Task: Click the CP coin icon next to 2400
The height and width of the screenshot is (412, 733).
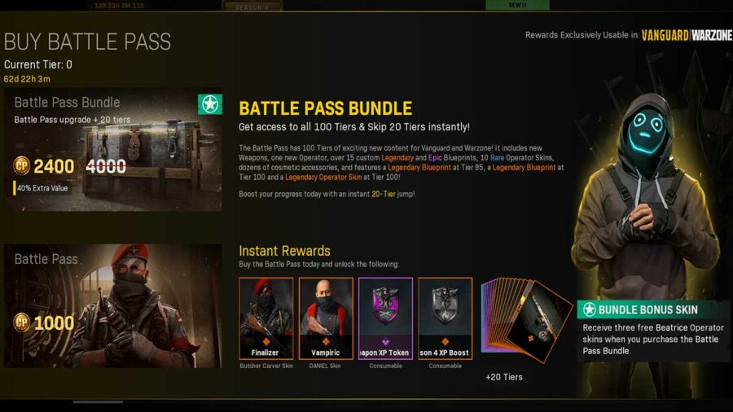Action: click(x=21, y=165)
